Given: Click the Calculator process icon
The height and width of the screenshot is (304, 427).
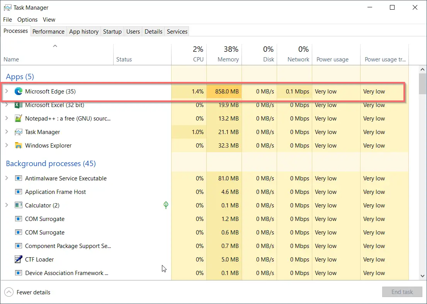Looking at the screenshot, I should (x=19, y=205).
